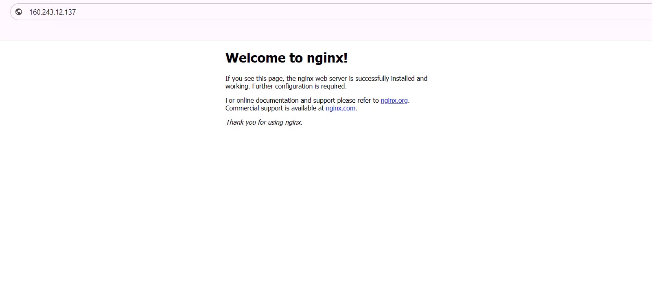The image size is (652, 281).
Task: Click the line starting "If you see this page"
Action: click(x=326, y=78)
